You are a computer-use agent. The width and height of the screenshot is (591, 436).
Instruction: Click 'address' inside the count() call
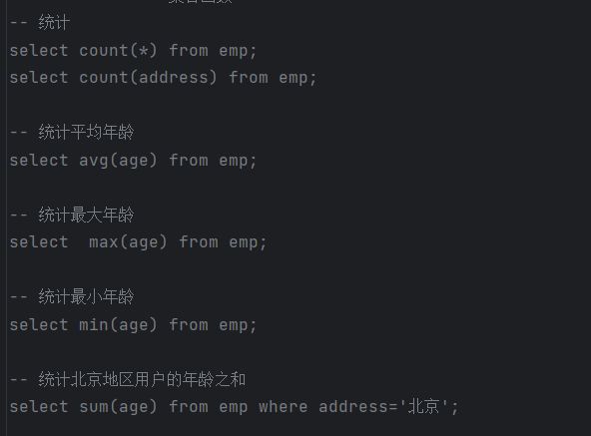[x=173, y=78]
